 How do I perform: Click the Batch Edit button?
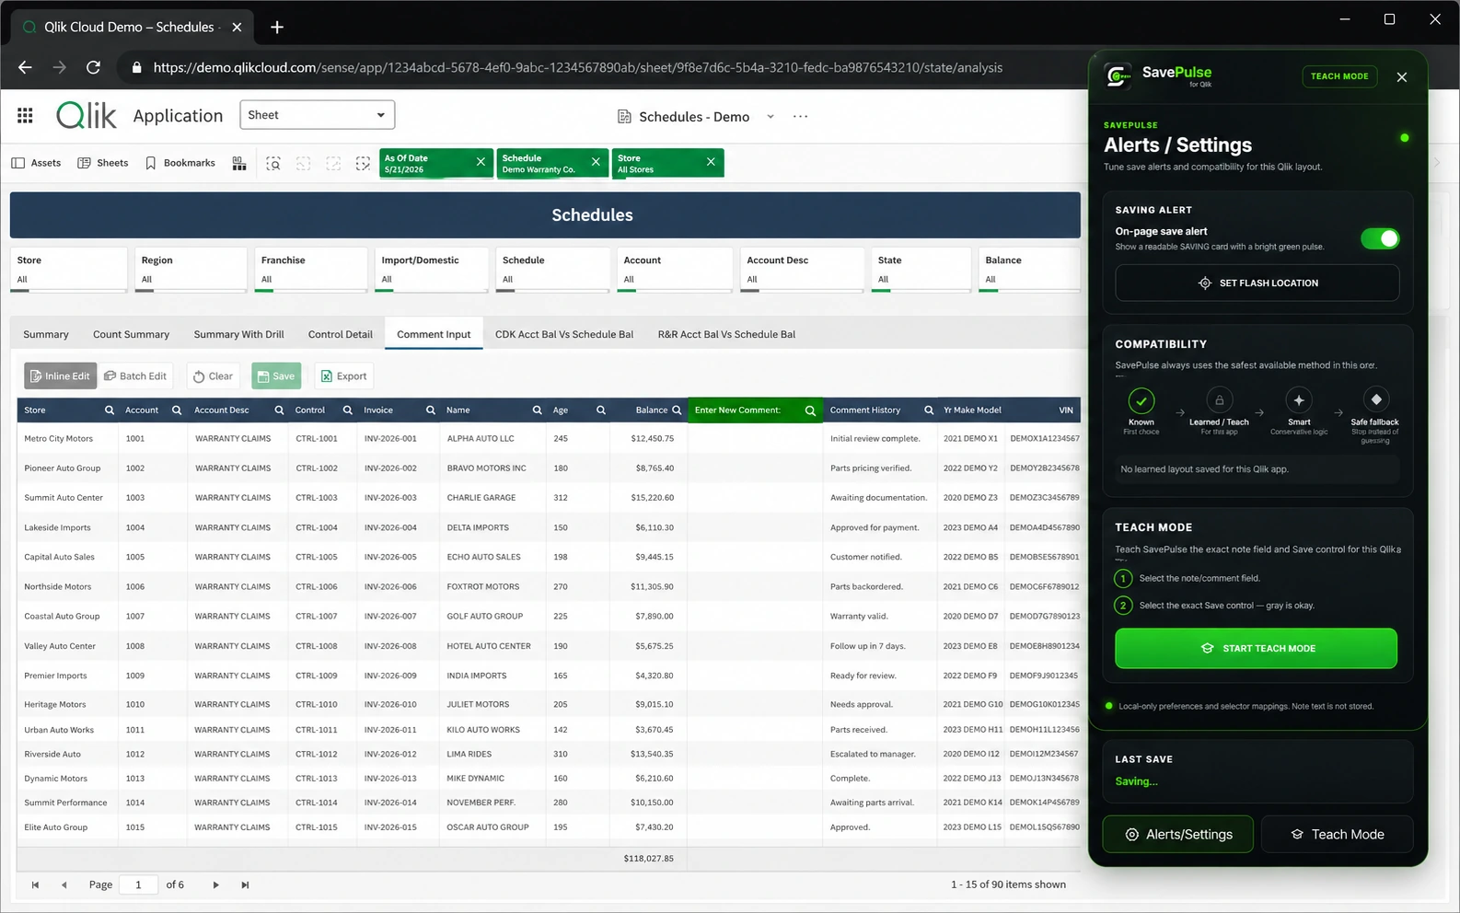[135, 376]
